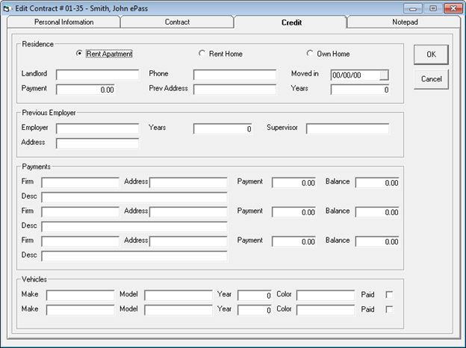Click the residence Phone field
This screenshot has width=466, height=348.
pyautogui.click(x=234, y=75)
